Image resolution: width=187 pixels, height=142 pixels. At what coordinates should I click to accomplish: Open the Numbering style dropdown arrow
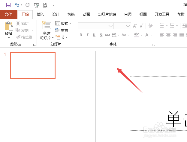tap(177, 26)
